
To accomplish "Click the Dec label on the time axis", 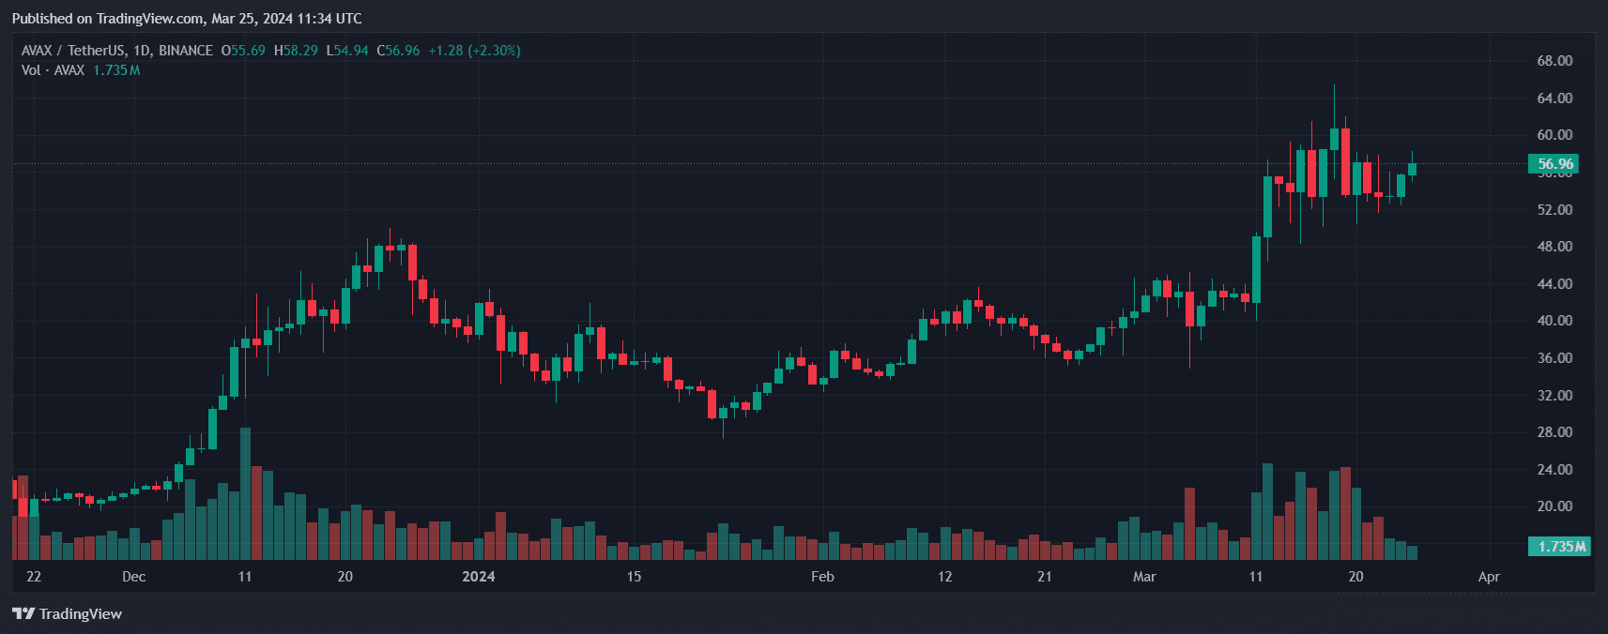I will click(133, 577).
